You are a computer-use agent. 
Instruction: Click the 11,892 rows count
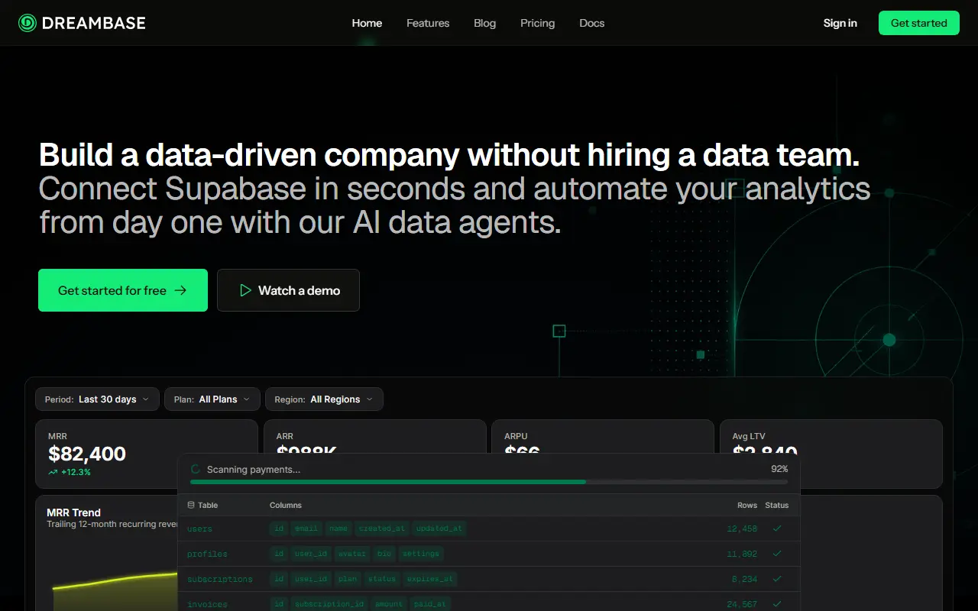[742, 554]
